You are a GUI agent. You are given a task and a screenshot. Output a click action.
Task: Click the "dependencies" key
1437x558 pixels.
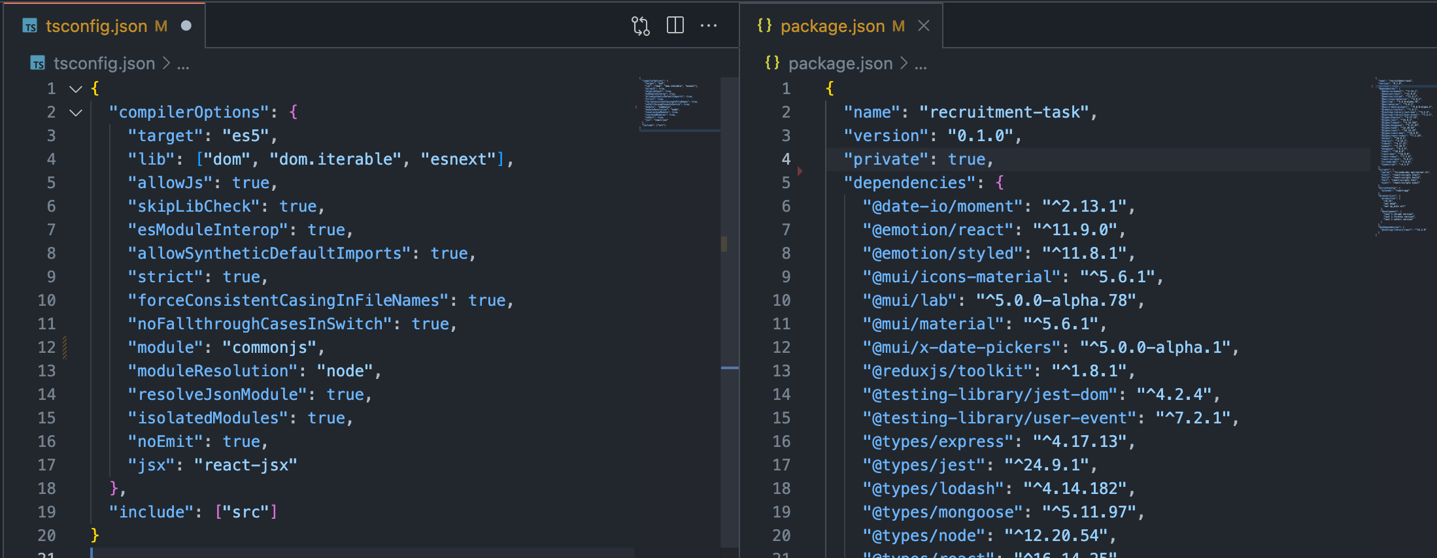(909, 183)
